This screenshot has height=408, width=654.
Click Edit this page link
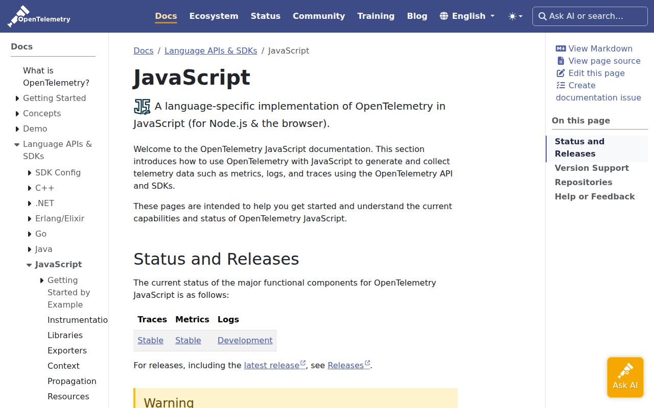pos(590,73)
